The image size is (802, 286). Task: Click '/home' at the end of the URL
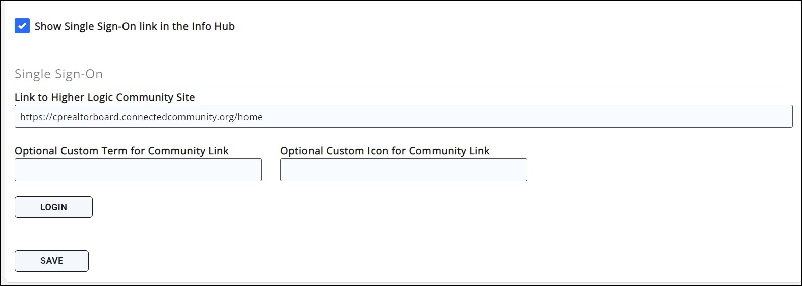pos(249,117)
